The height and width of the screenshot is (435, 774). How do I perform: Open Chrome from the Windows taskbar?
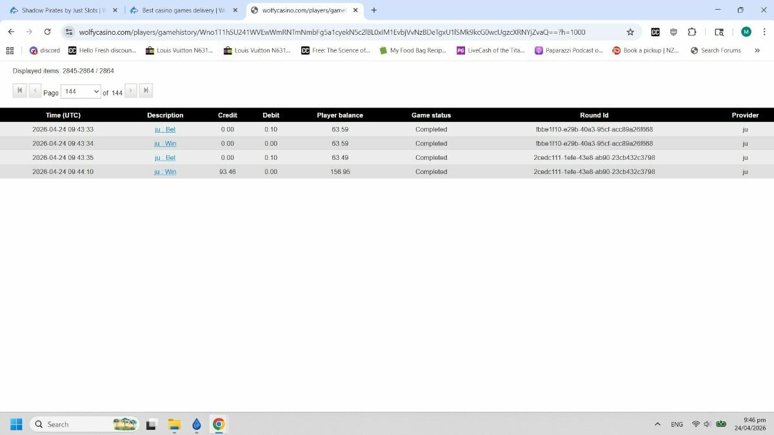pos(219,424)
